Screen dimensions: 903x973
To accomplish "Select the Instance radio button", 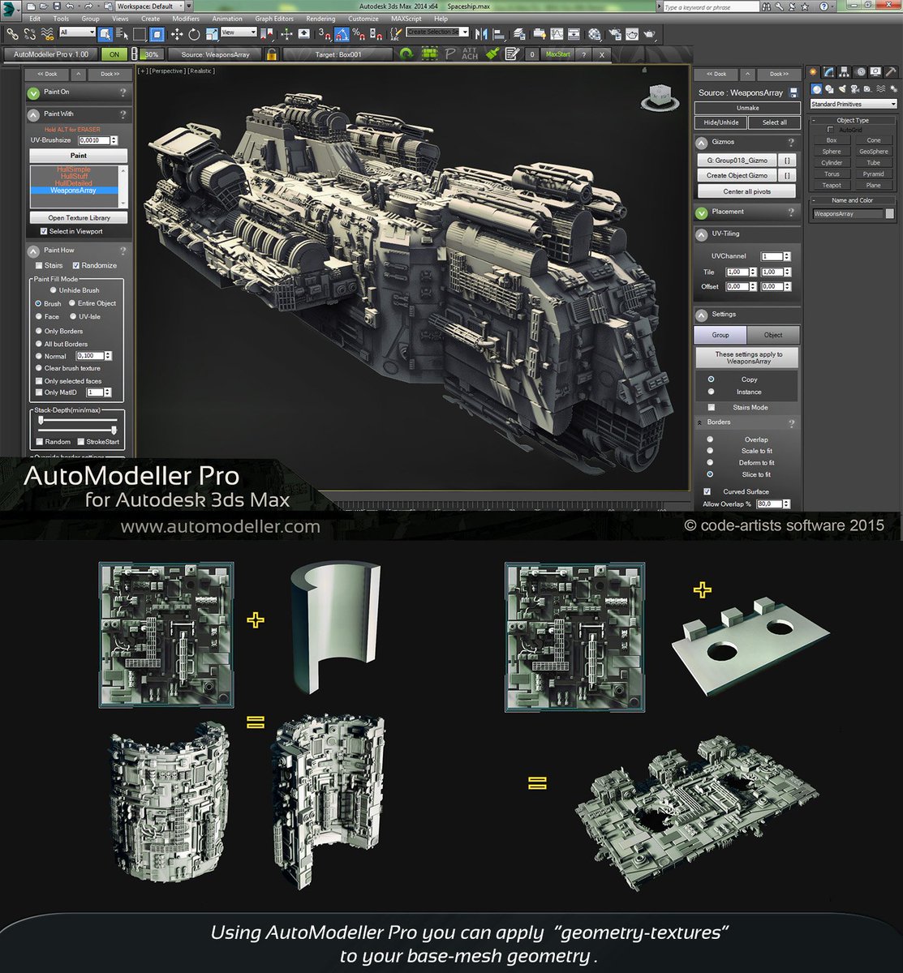I will pos(712,392).
